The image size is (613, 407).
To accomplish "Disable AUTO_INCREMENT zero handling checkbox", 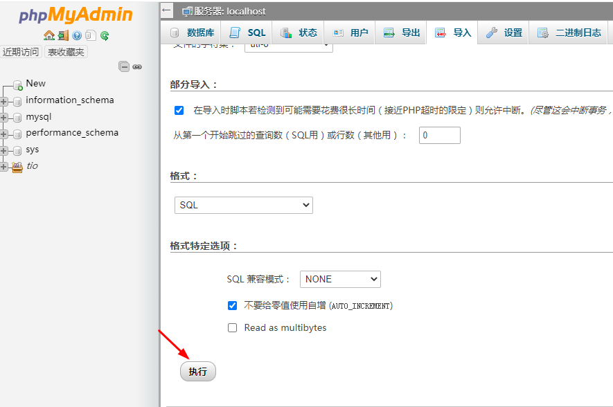I will click(x=232, y=305).
